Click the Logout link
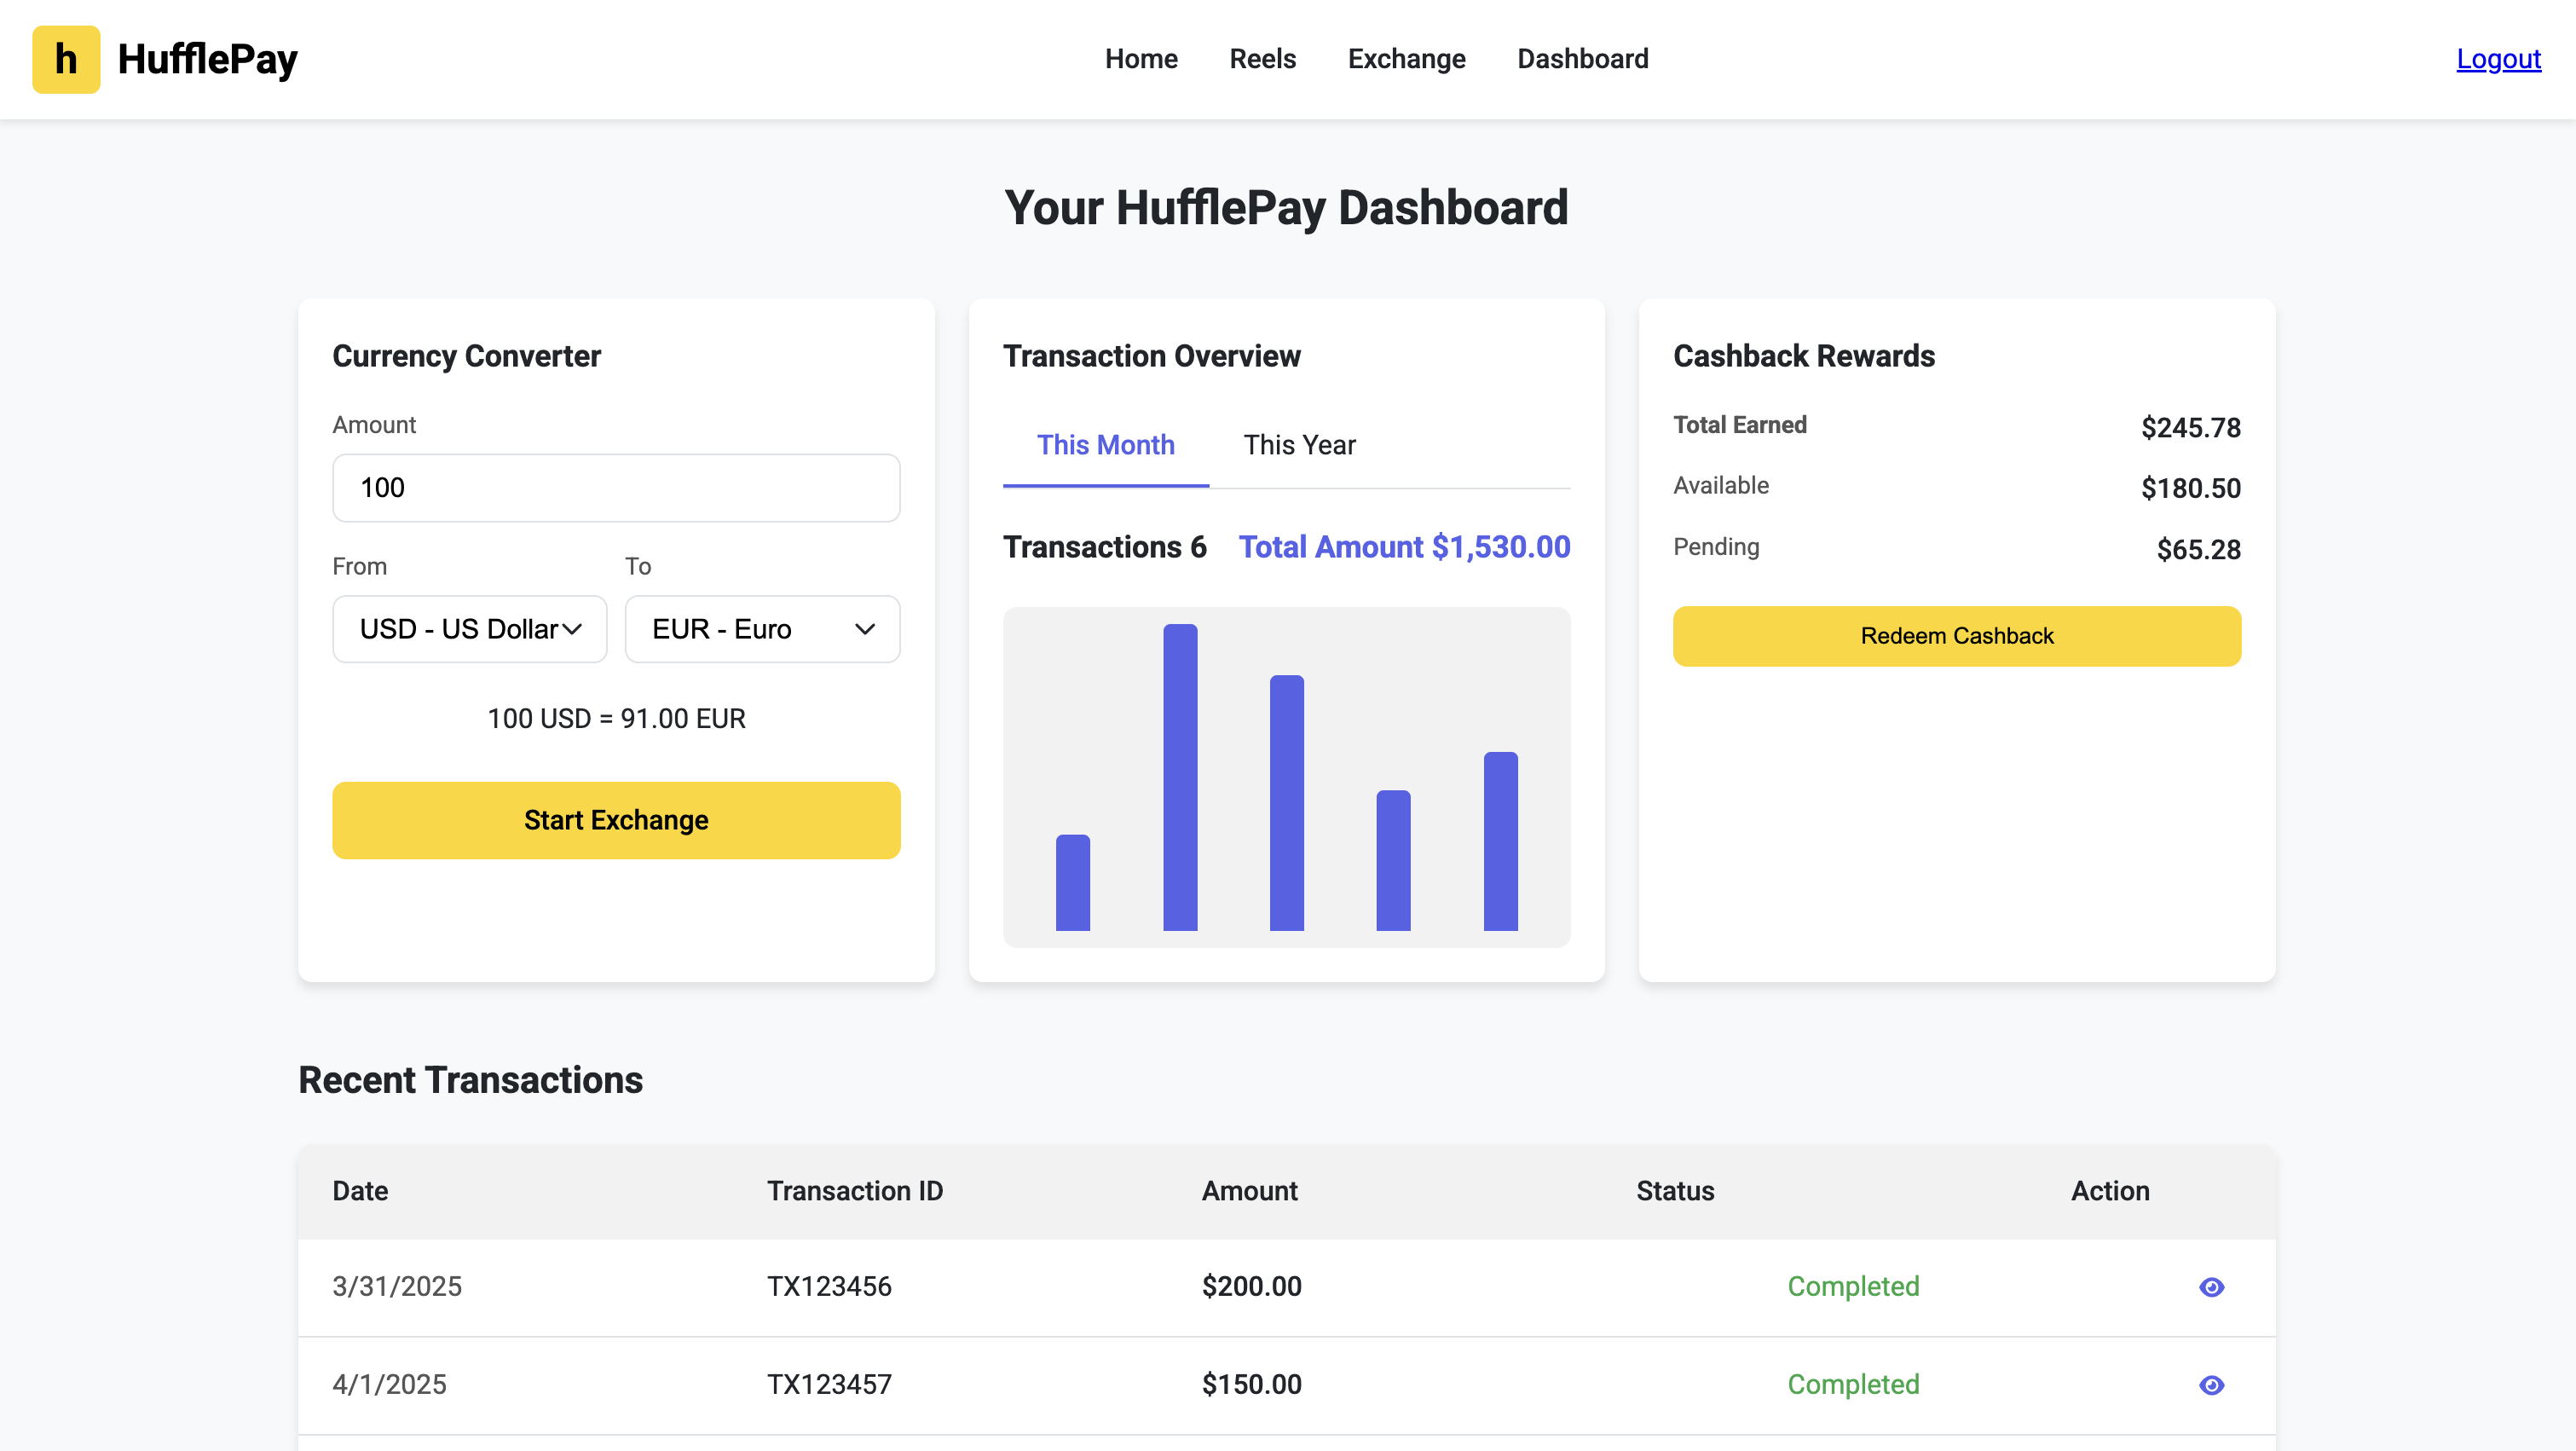This screenshot has height=1451, width=2576. [x=2498, y=59]
